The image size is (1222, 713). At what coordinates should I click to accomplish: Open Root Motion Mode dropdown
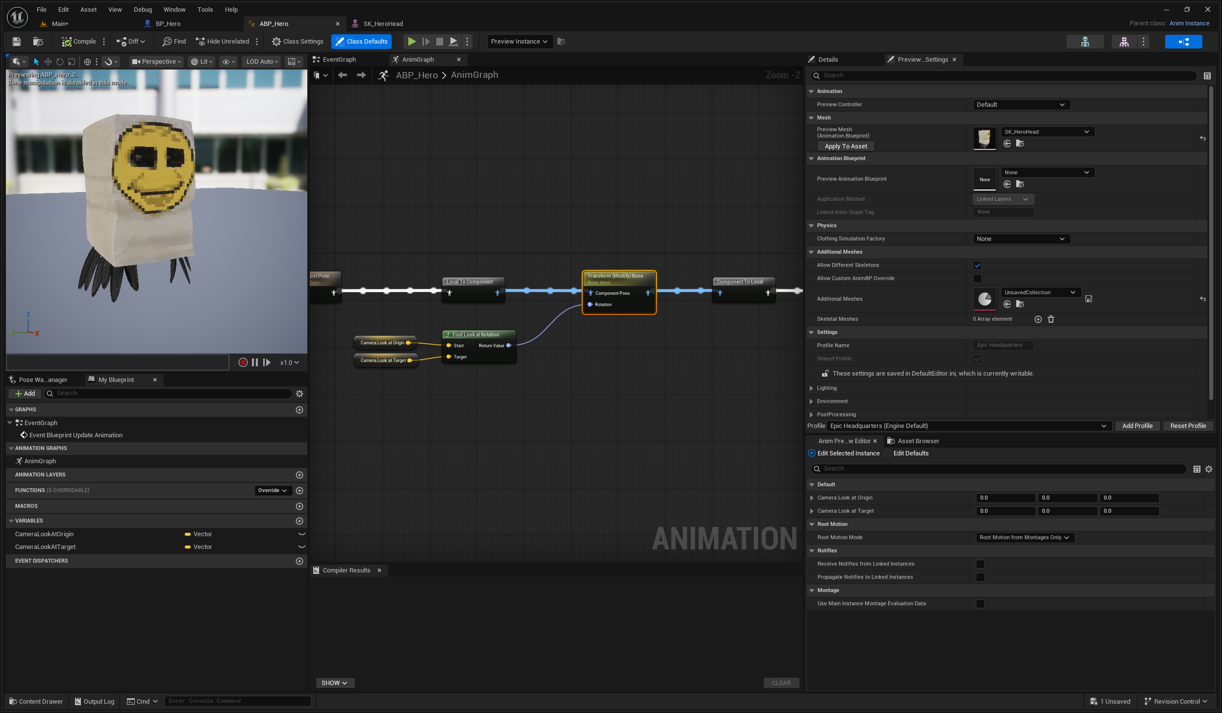pyautogui.click(x=1024, y=538)
